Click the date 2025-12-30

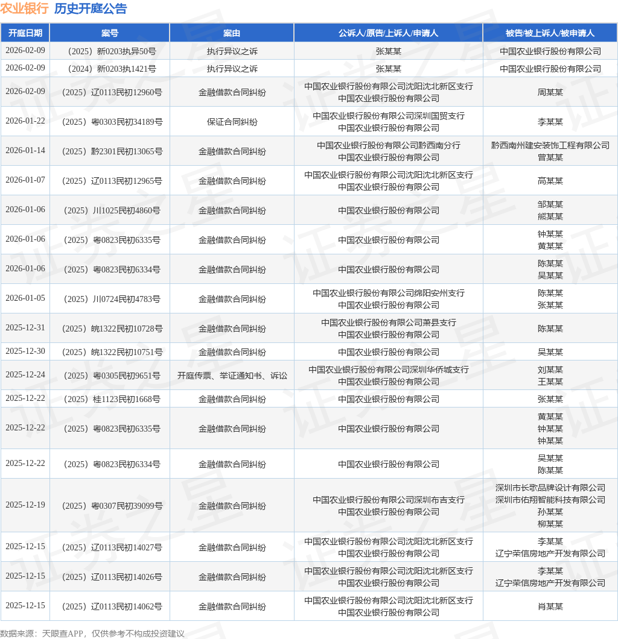coord(25,351)
